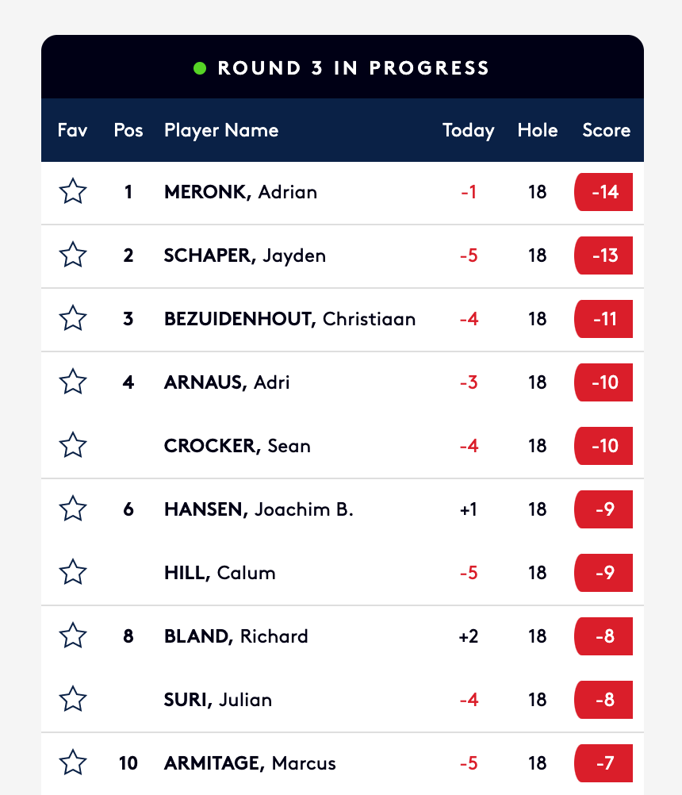Mark Christiaan Bezuidenhout as a favorite
Viewport: 682px width, 795px height.
[73, 318]
